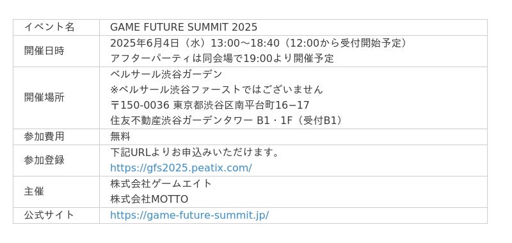The height and width of the screenshot is (243, 512).
Task: Open the game-future-summit.jp official site link
Action: click(x=189, y=216)
